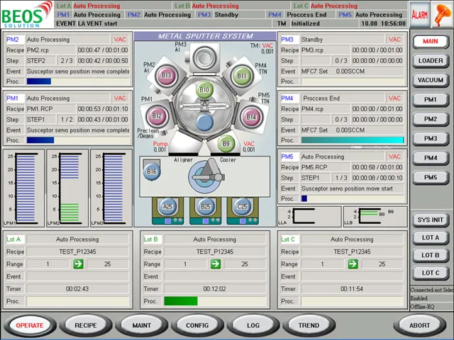The height and width of the screenshot is (340, 454).
Task: Click the Lot A recipe field TEST_P12345
Action: coord(77,251)
